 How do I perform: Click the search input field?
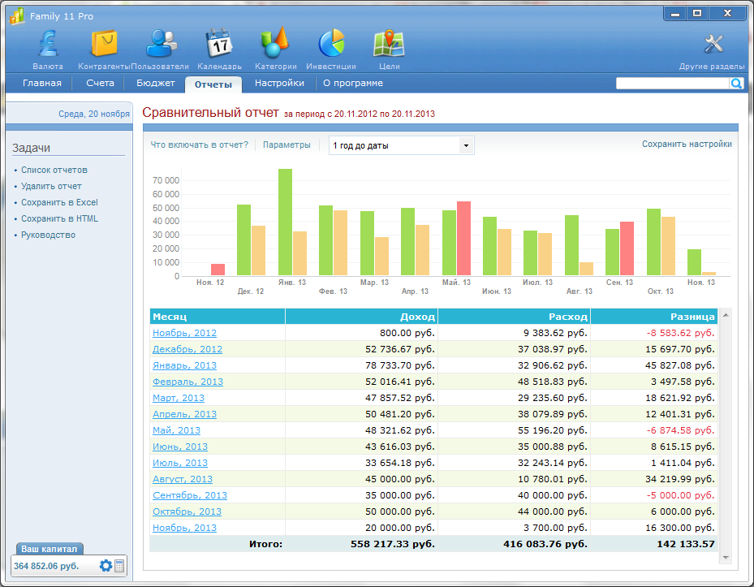pos(672,84)
